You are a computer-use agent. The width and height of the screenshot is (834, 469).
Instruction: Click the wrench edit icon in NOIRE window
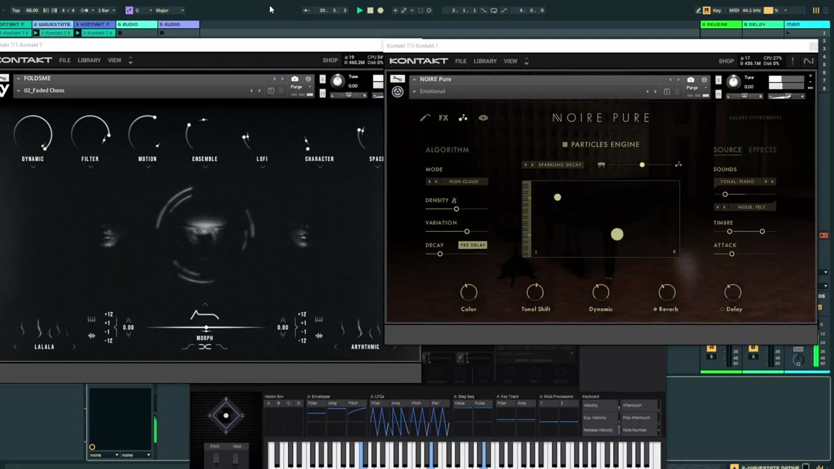pos(397,79)
